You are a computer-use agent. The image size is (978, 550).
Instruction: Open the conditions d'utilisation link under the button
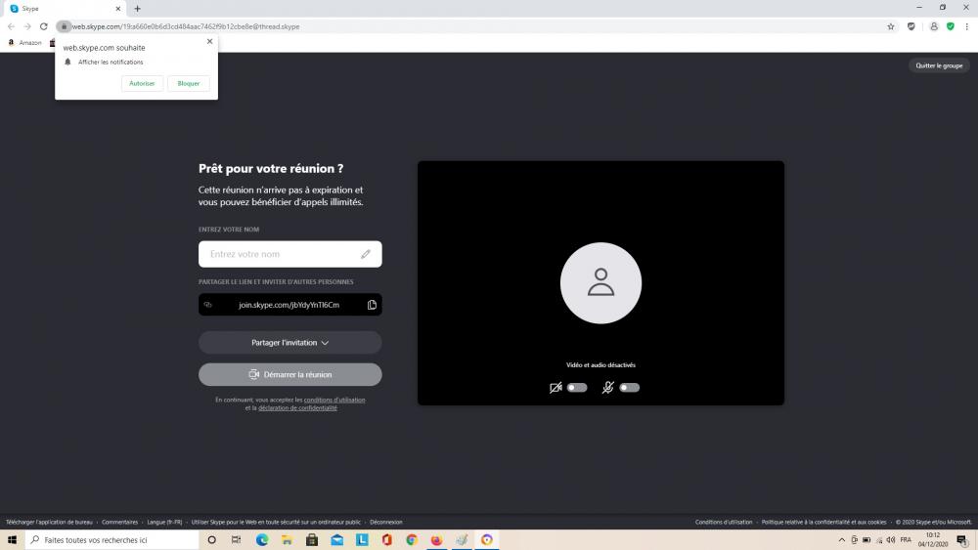[334, 400]
